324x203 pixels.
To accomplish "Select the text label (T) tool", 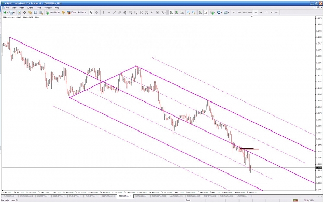I will [x=157, y=12].
